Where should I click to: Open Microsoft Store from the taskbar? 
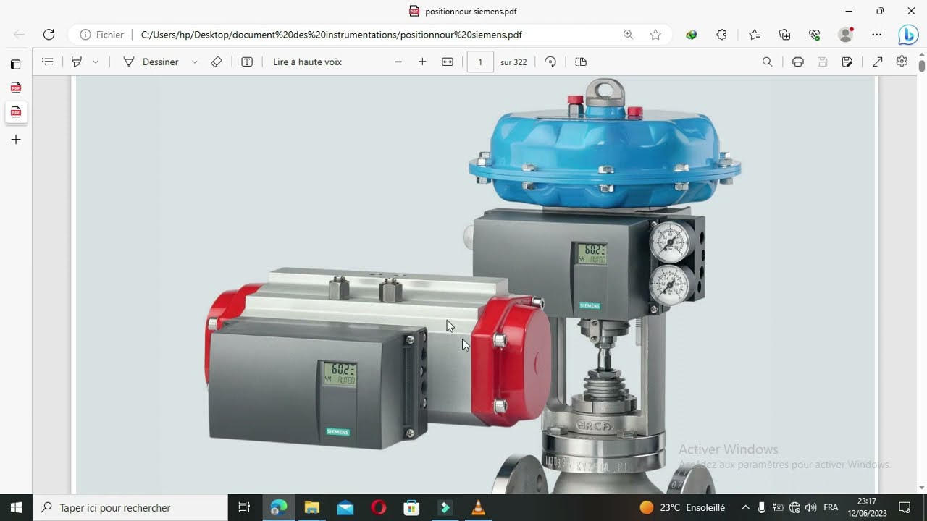411,508
